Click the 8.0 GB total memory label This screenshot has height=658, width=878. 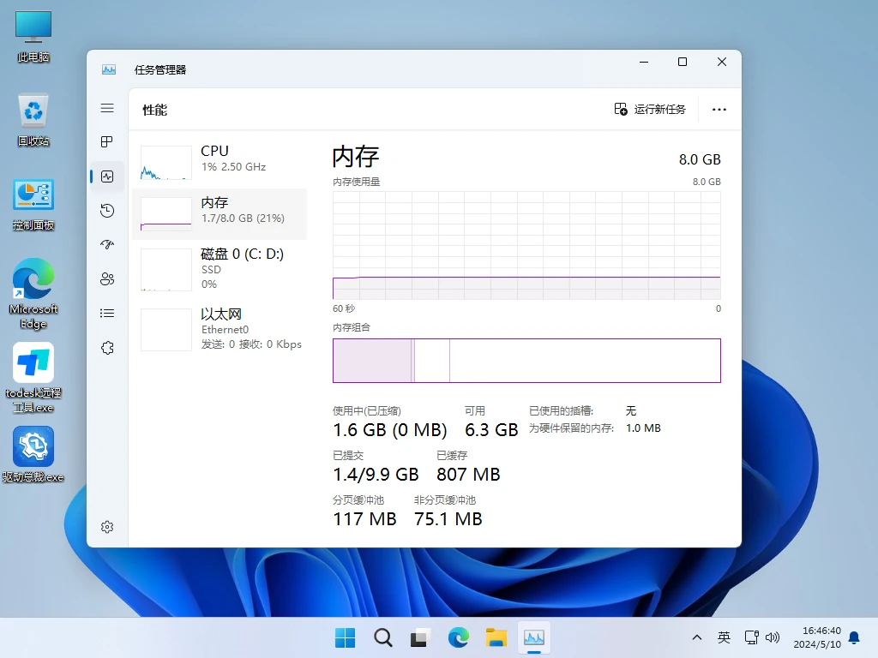click(700, 159)
